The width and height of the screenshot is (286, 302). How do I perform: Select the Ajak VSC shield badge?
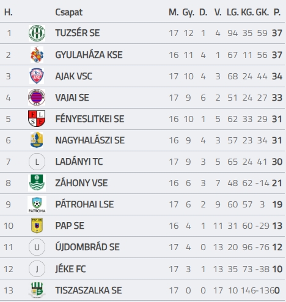(x=37, y=76)
